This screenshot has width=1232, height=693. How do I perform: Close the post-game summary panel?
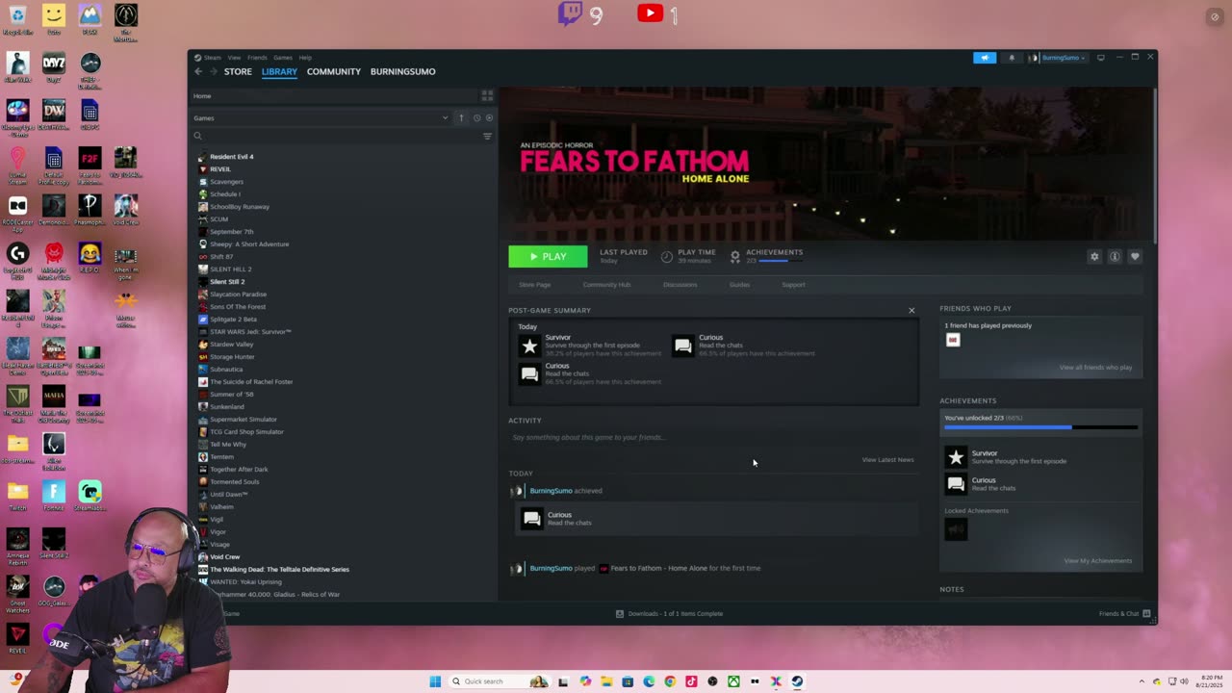pyautogui.click(x=911, y=310)
